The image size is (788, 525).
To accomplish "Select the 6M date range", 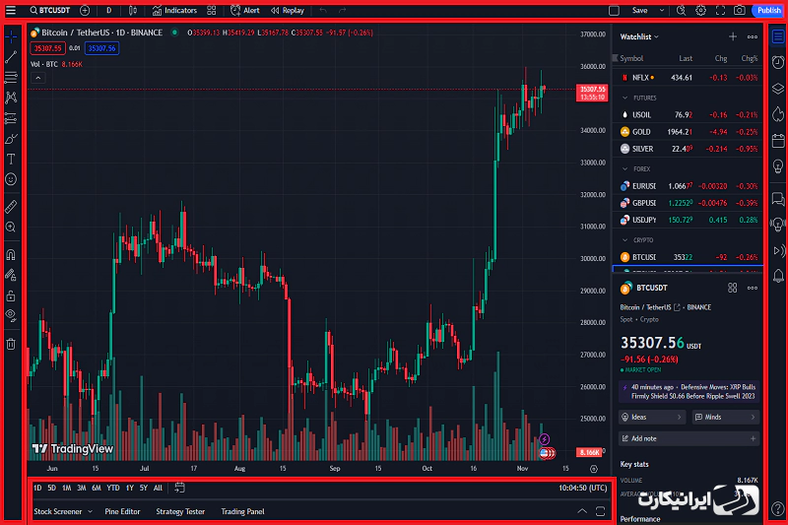I will click(97, 488).
